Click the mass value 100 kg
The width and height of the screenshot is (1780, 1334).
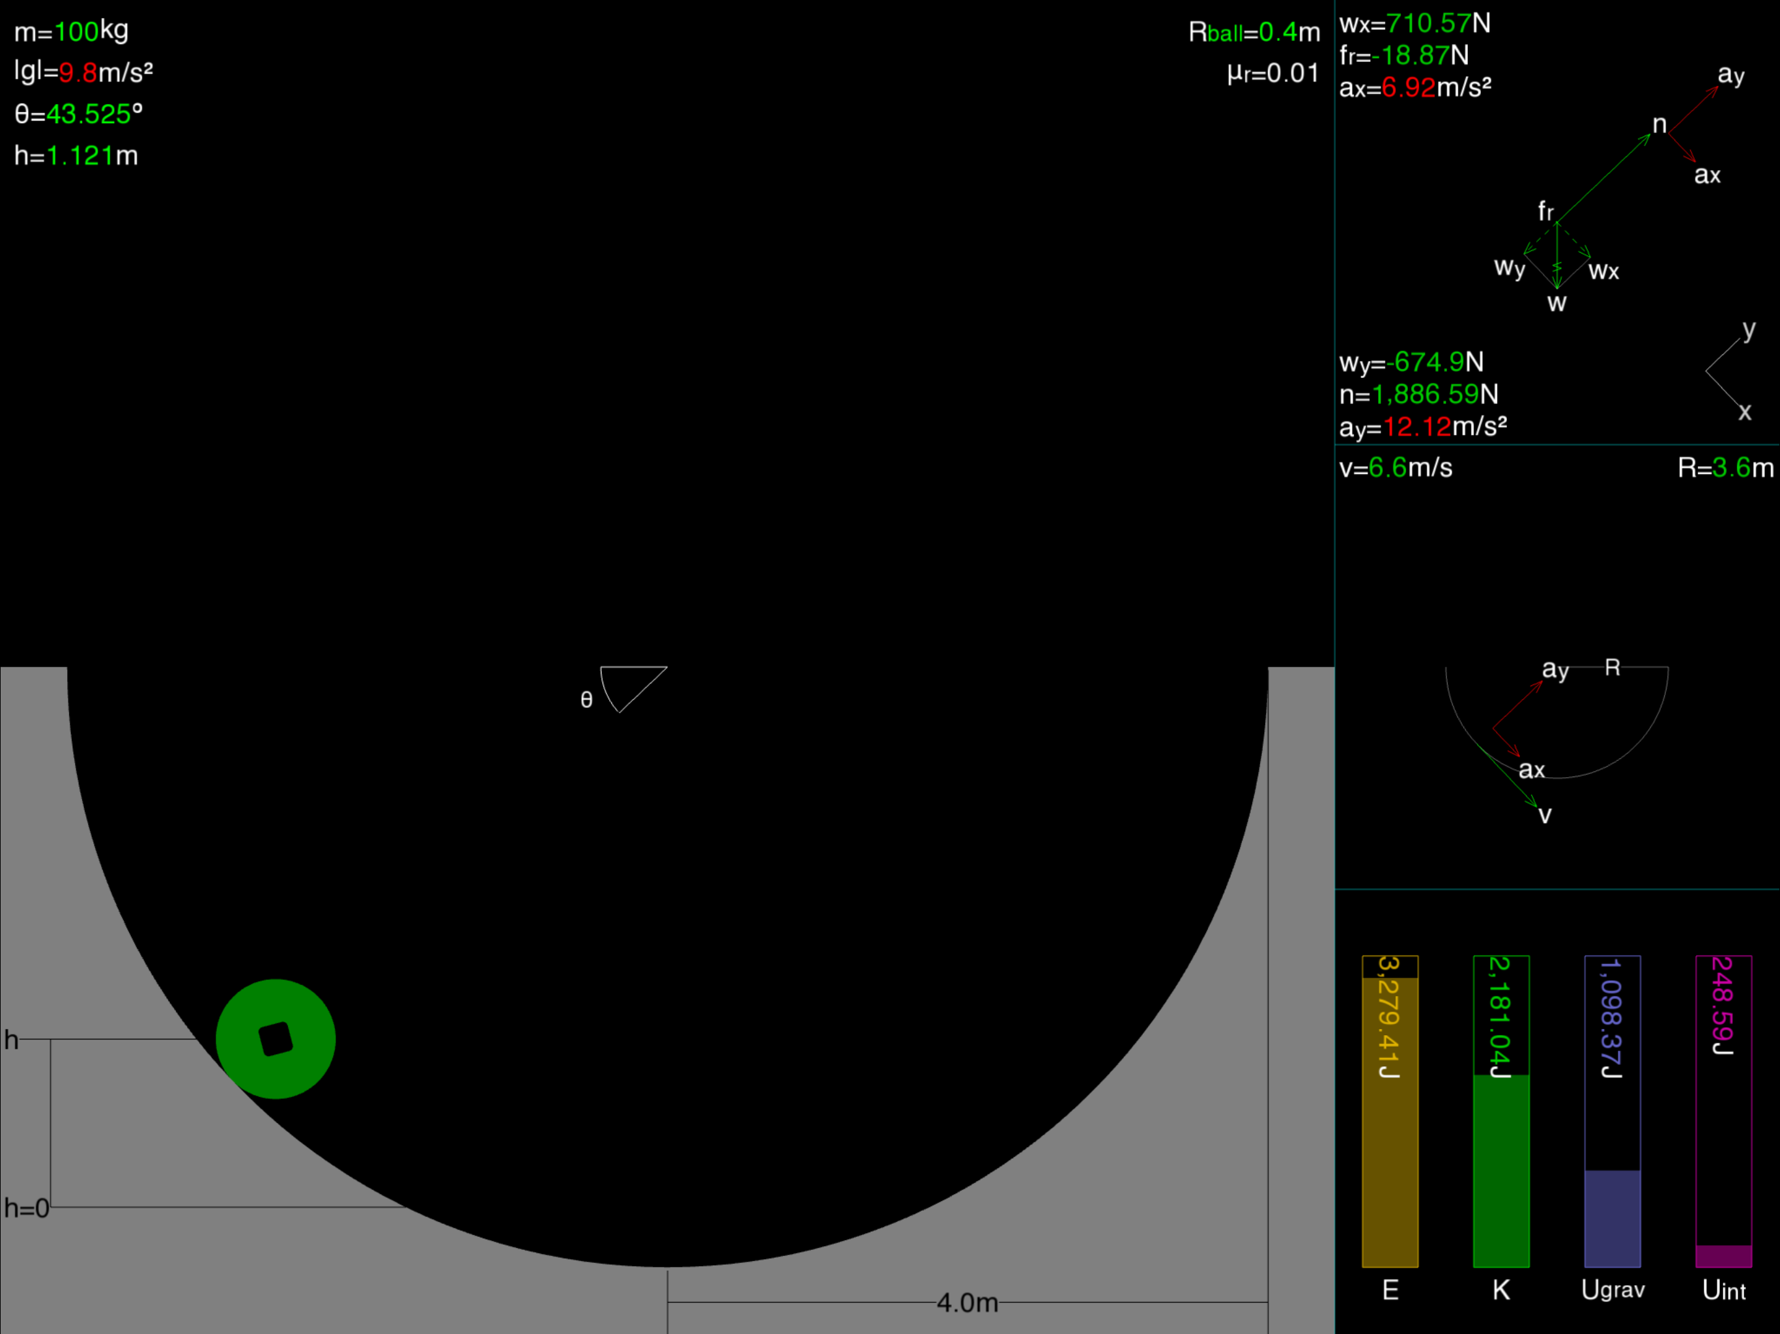78,32
